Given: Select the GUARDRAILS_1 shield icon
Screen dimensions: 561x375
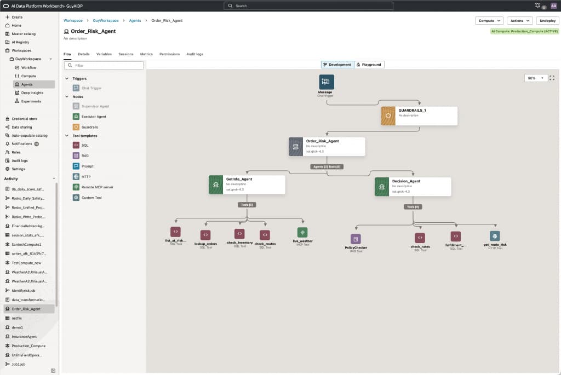Looking at the screenshot, I should (388, 116).
